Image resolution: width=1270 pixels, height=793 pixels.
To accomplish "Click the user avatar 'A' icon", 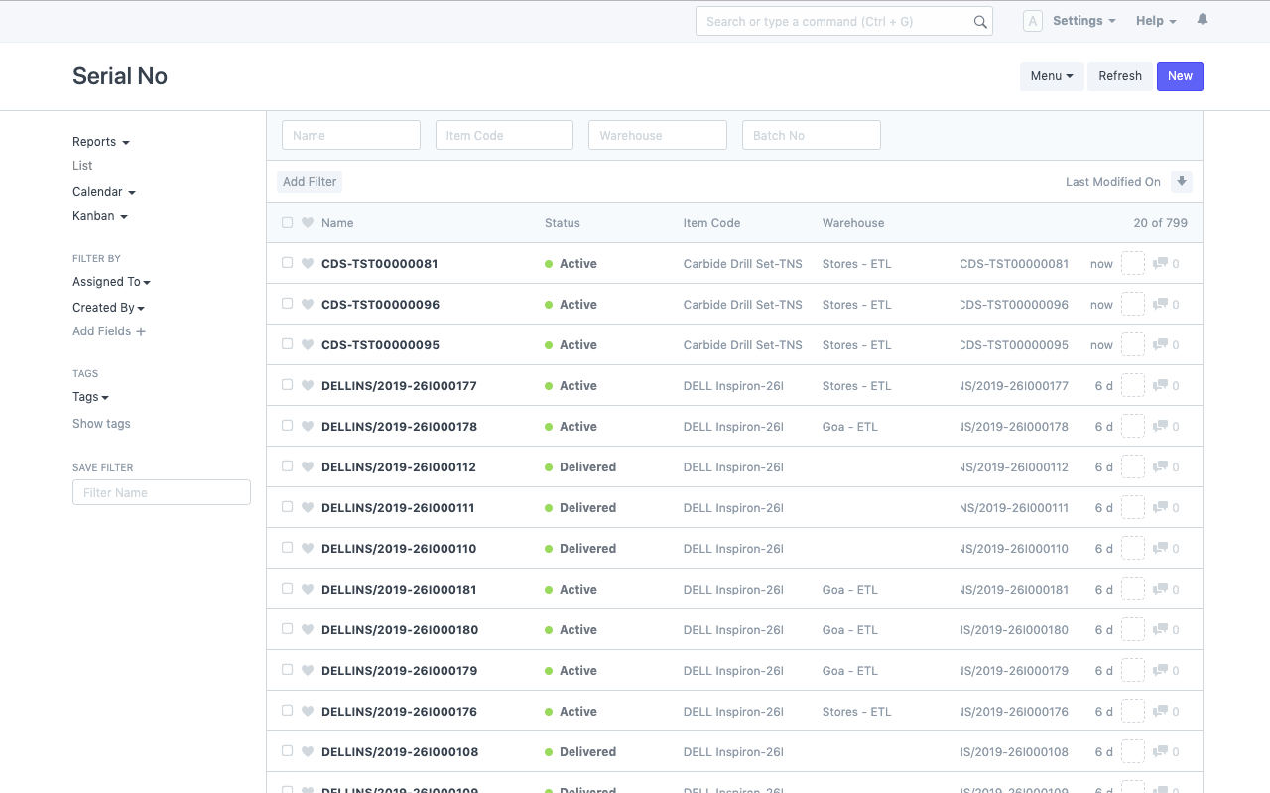I will click(x=1032, y=21).
